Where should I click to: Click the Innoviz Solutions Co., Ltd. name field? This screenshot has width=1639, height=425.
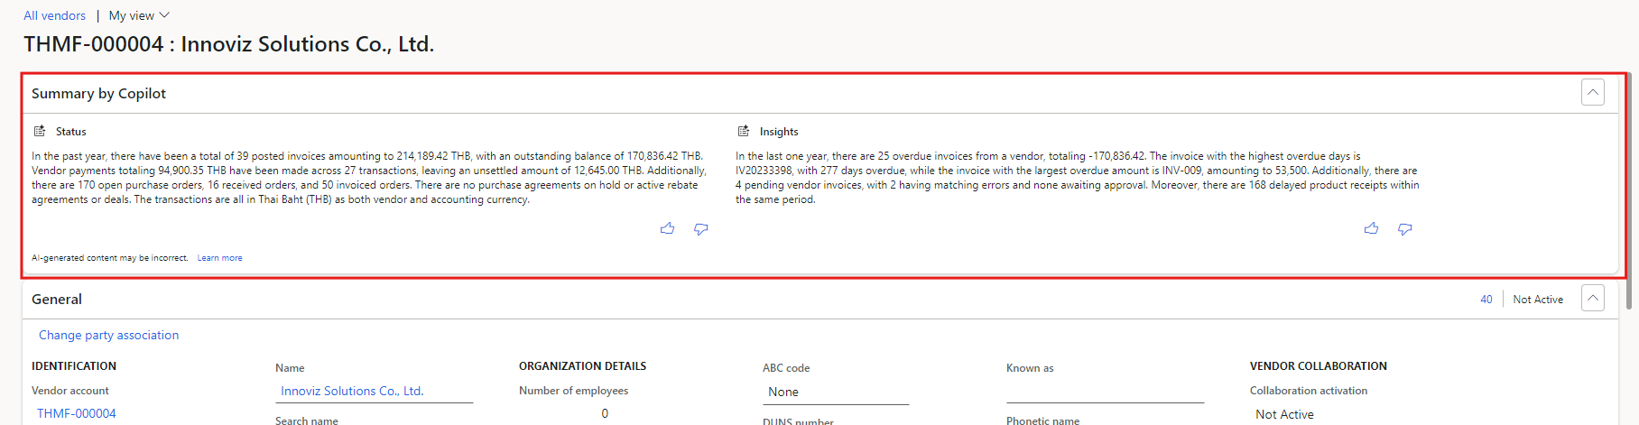click(x=374, y=391)
